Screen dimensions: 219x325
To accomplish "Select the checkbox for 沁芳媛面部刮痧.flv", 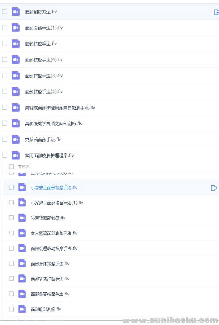I will point(11,218).
